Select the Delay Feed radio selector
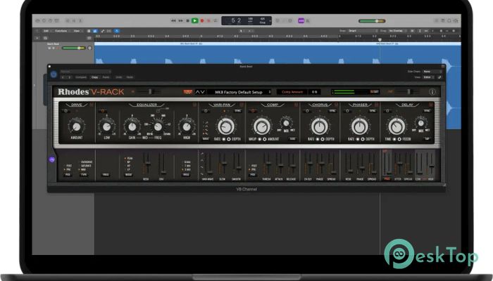Screen dimensions: 493x281 click(399, 139)
